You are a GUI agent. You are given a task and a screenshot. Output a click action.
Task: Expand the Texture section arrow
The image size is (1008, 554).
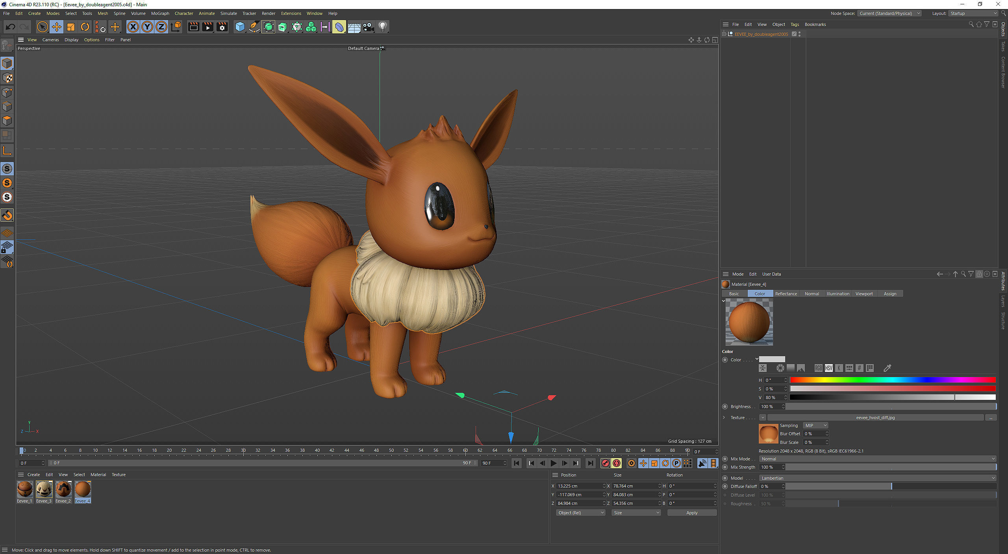(724, 418)
